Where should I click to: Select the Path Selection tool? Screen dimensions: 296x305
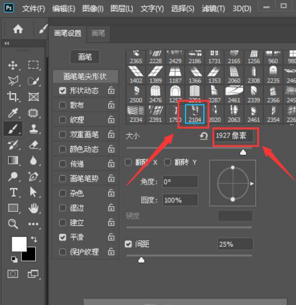click(x=33, y=192)
